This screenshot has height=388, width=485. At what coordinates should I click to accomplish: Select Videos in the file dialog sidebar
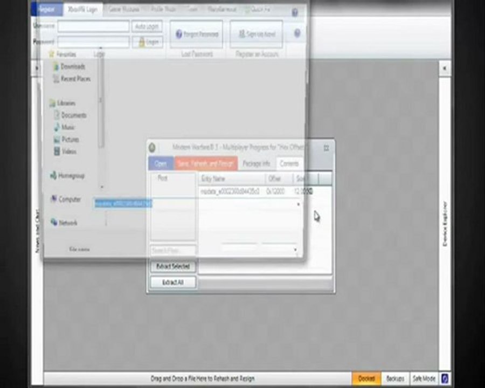pos(65,151)
